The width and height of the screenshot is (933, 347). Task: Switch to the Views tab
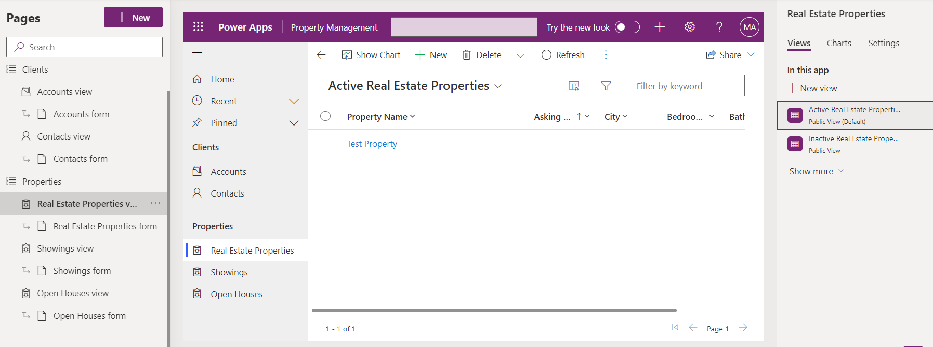tap(799, 44)
